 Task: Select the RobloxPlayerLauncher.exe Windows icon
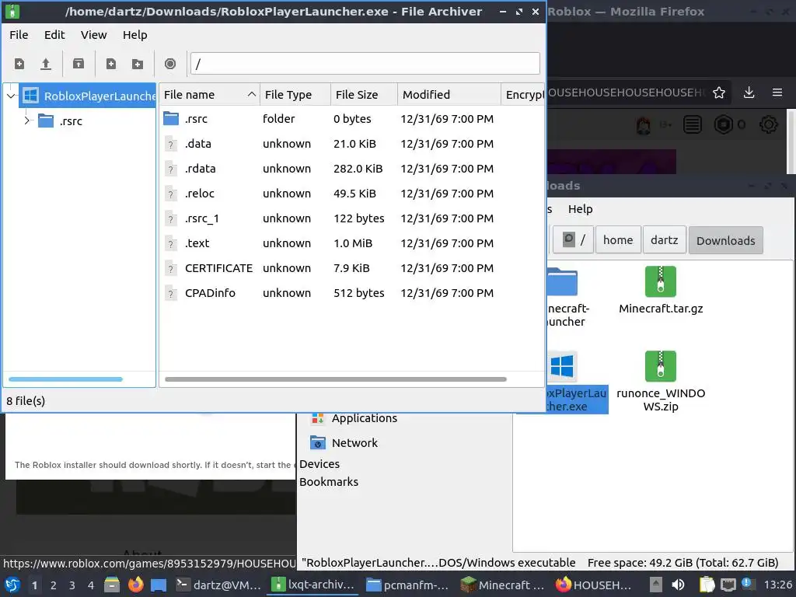click(563, 366)
